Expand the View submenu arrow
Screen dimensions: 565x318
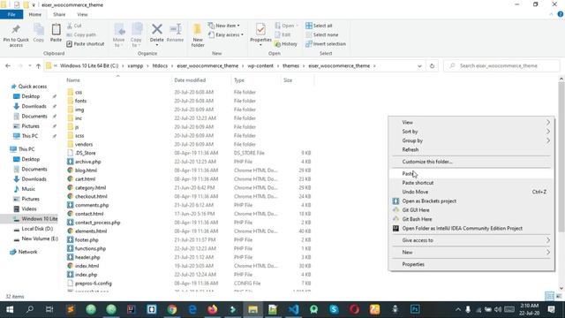coord(547,122)
